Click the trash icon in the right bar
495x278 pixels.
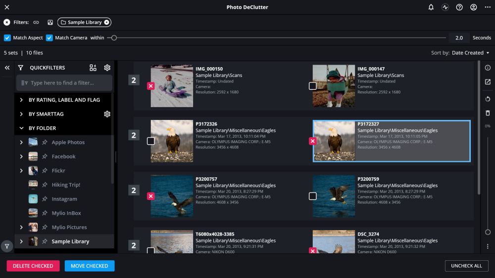tap(488, 113)
